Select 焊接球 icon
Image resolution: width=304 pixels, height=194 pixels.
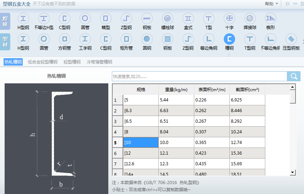click(x=250, y=18)
